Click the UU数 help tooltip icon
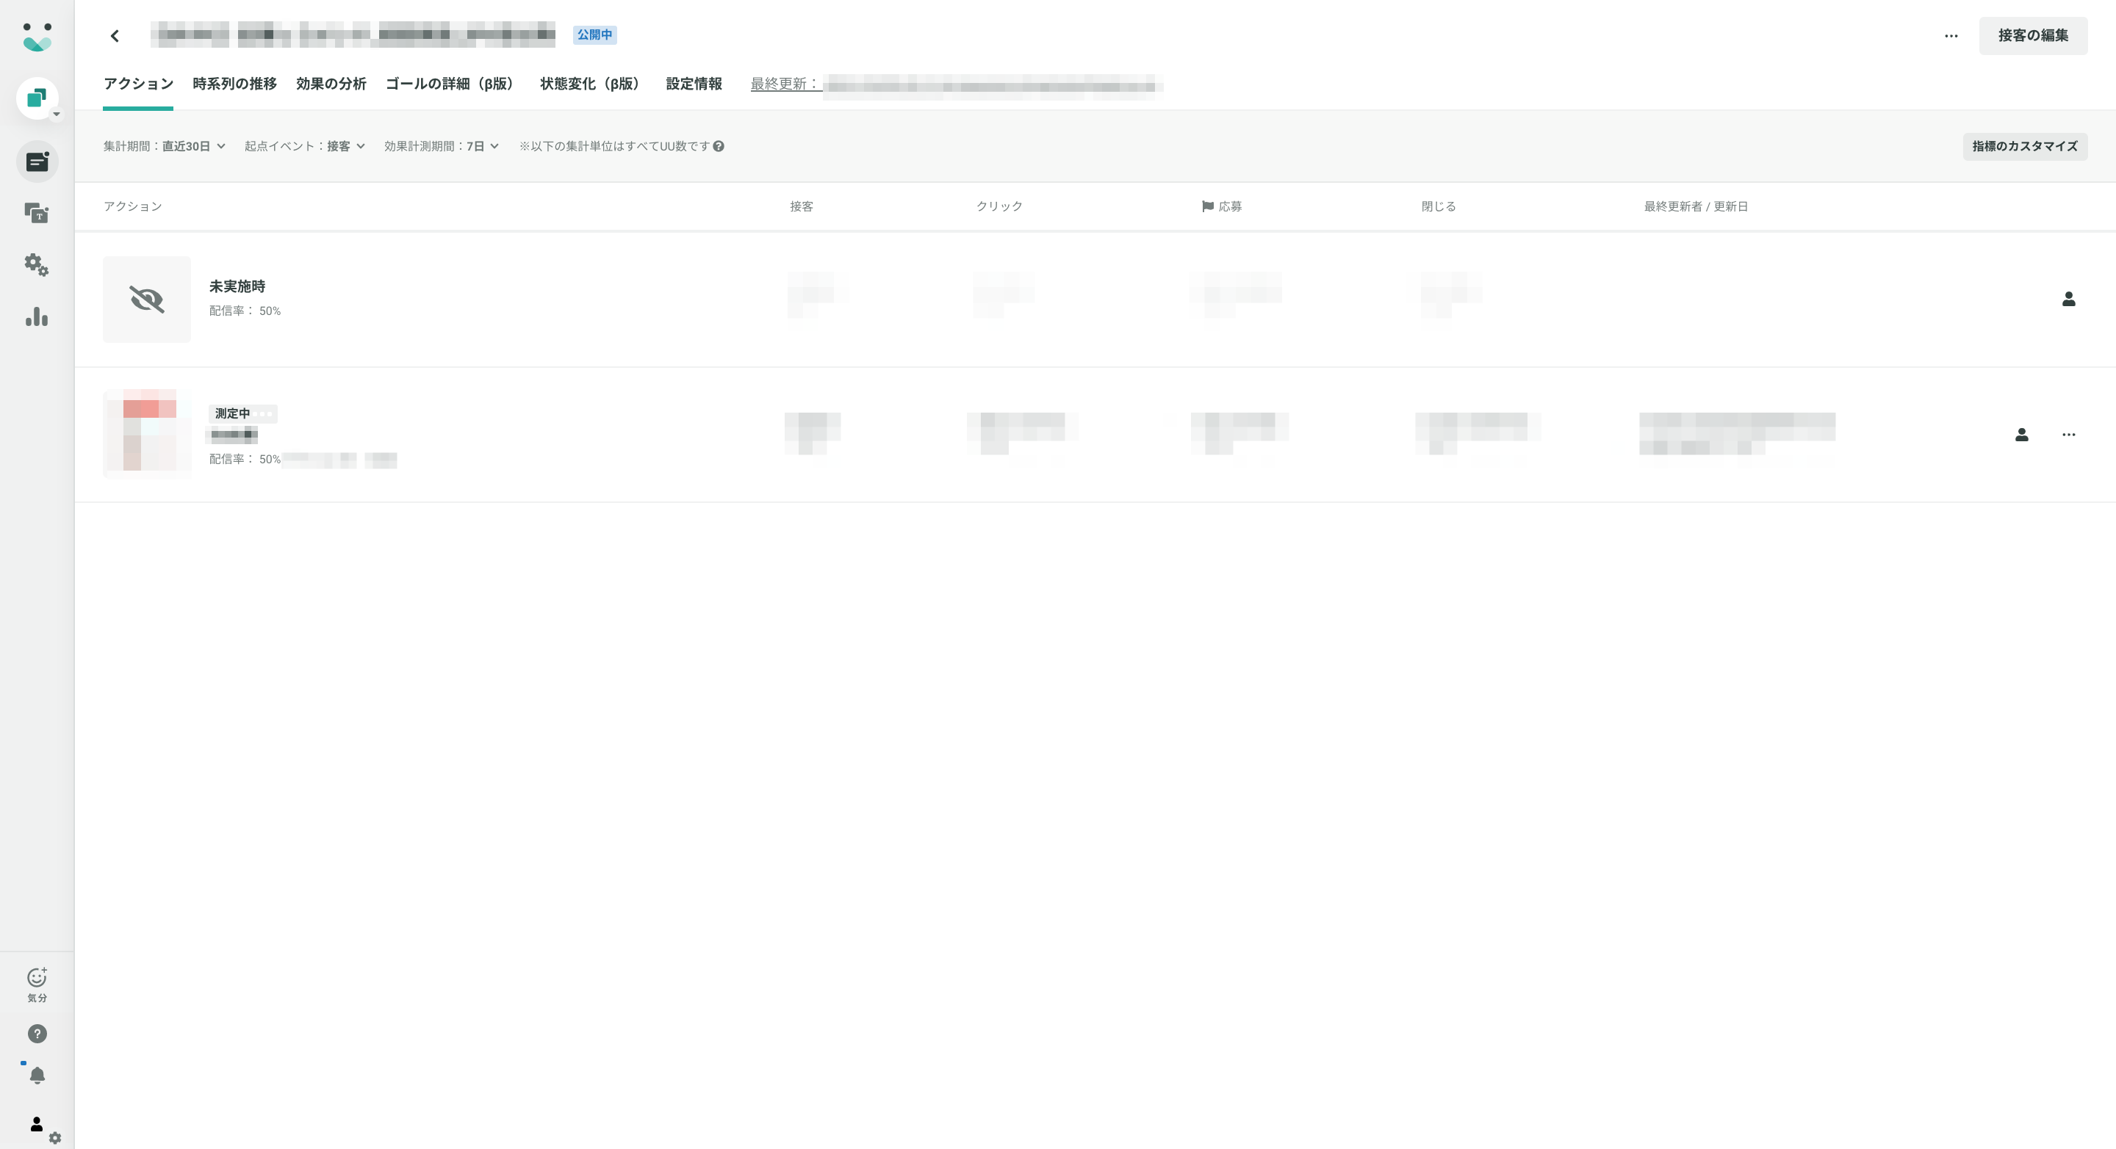 (x=719, y=146)
